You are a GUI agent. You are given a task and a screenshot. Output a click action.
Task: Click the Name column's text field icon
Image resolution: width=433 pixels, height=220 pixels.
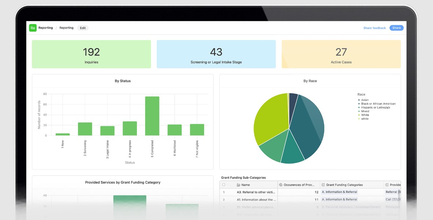(x=238, y=185)
